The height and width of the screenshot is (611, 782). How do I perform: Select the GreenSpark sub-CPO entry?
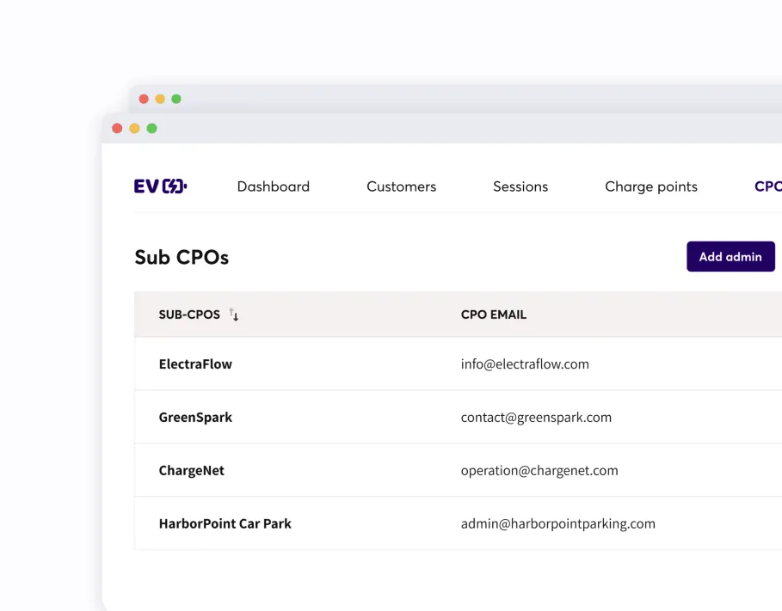195,418
